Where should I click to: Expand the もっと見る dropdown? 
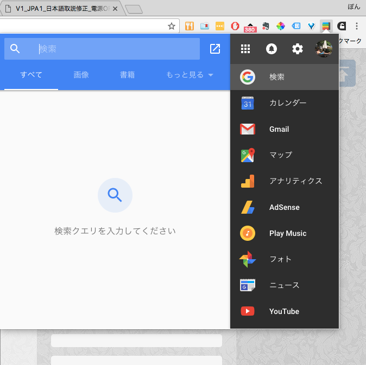click(190, 75)
